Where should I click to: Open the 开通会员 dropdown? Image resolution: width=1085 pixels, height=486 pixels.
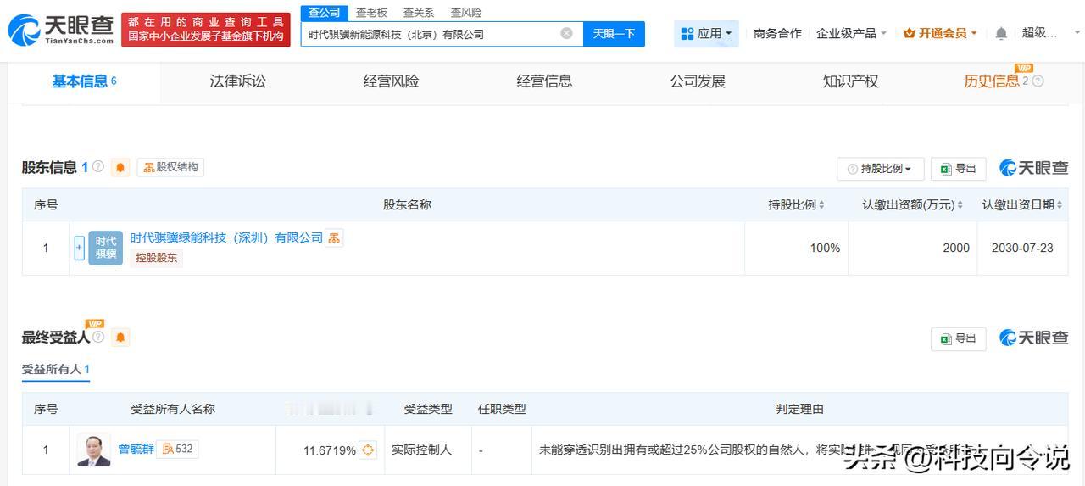pyautogui.click(x=940, y=33)
